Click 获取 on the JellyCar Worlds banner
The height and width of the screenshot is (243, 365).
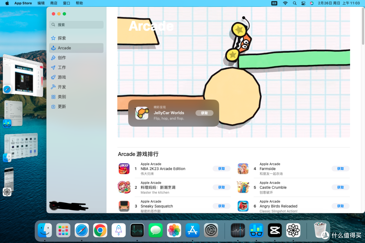(x=204, y=113)
